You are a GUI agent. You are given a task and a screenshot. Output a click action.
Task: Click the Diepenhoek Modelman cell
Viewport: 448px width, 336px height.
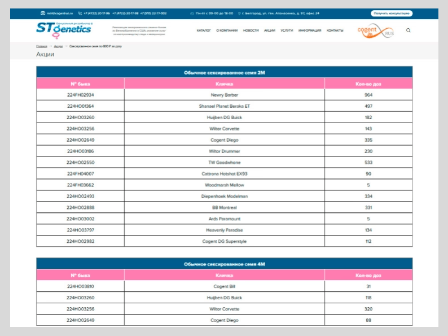[x=225, y=196]
